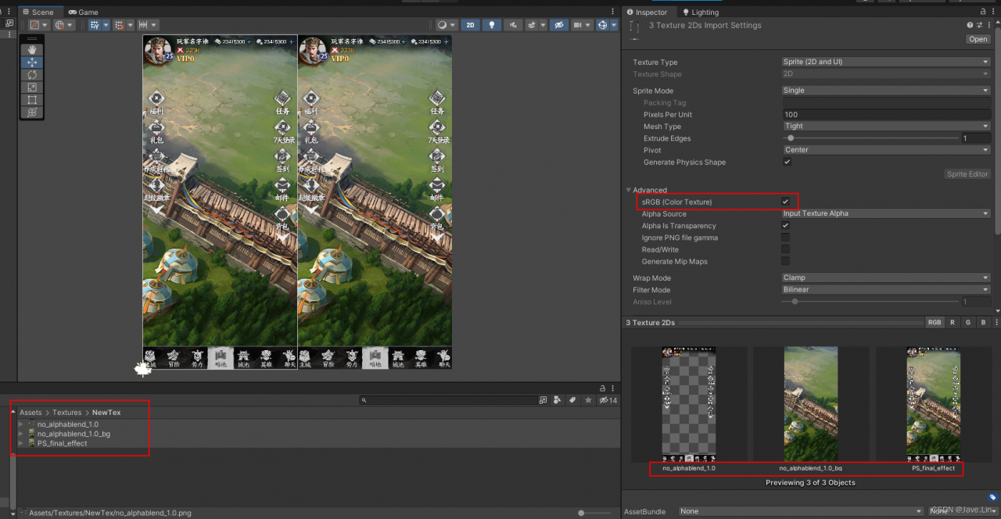Open the Wrap Mode dropdown

tap(887, 277)
